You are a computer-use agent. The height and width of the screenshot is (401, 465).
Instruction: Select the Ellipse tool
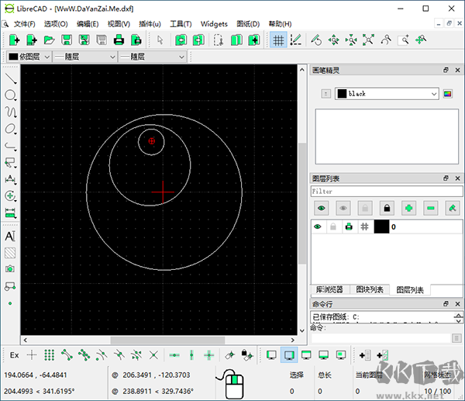(x=11, y=129)
